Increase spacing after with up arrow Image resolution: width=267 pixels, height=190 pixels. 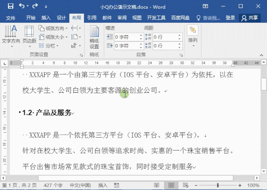(179, 44)
